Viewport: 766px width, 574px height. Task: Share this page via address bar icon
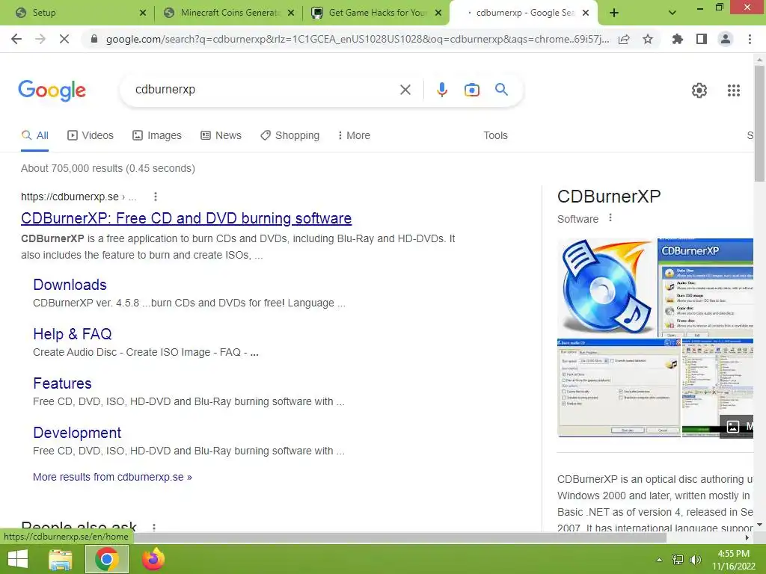624,39
